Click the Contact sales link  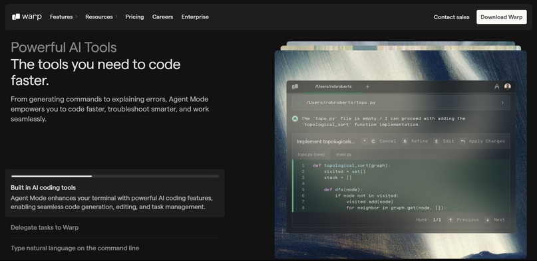pyautogui.click(x=451, y=17)
